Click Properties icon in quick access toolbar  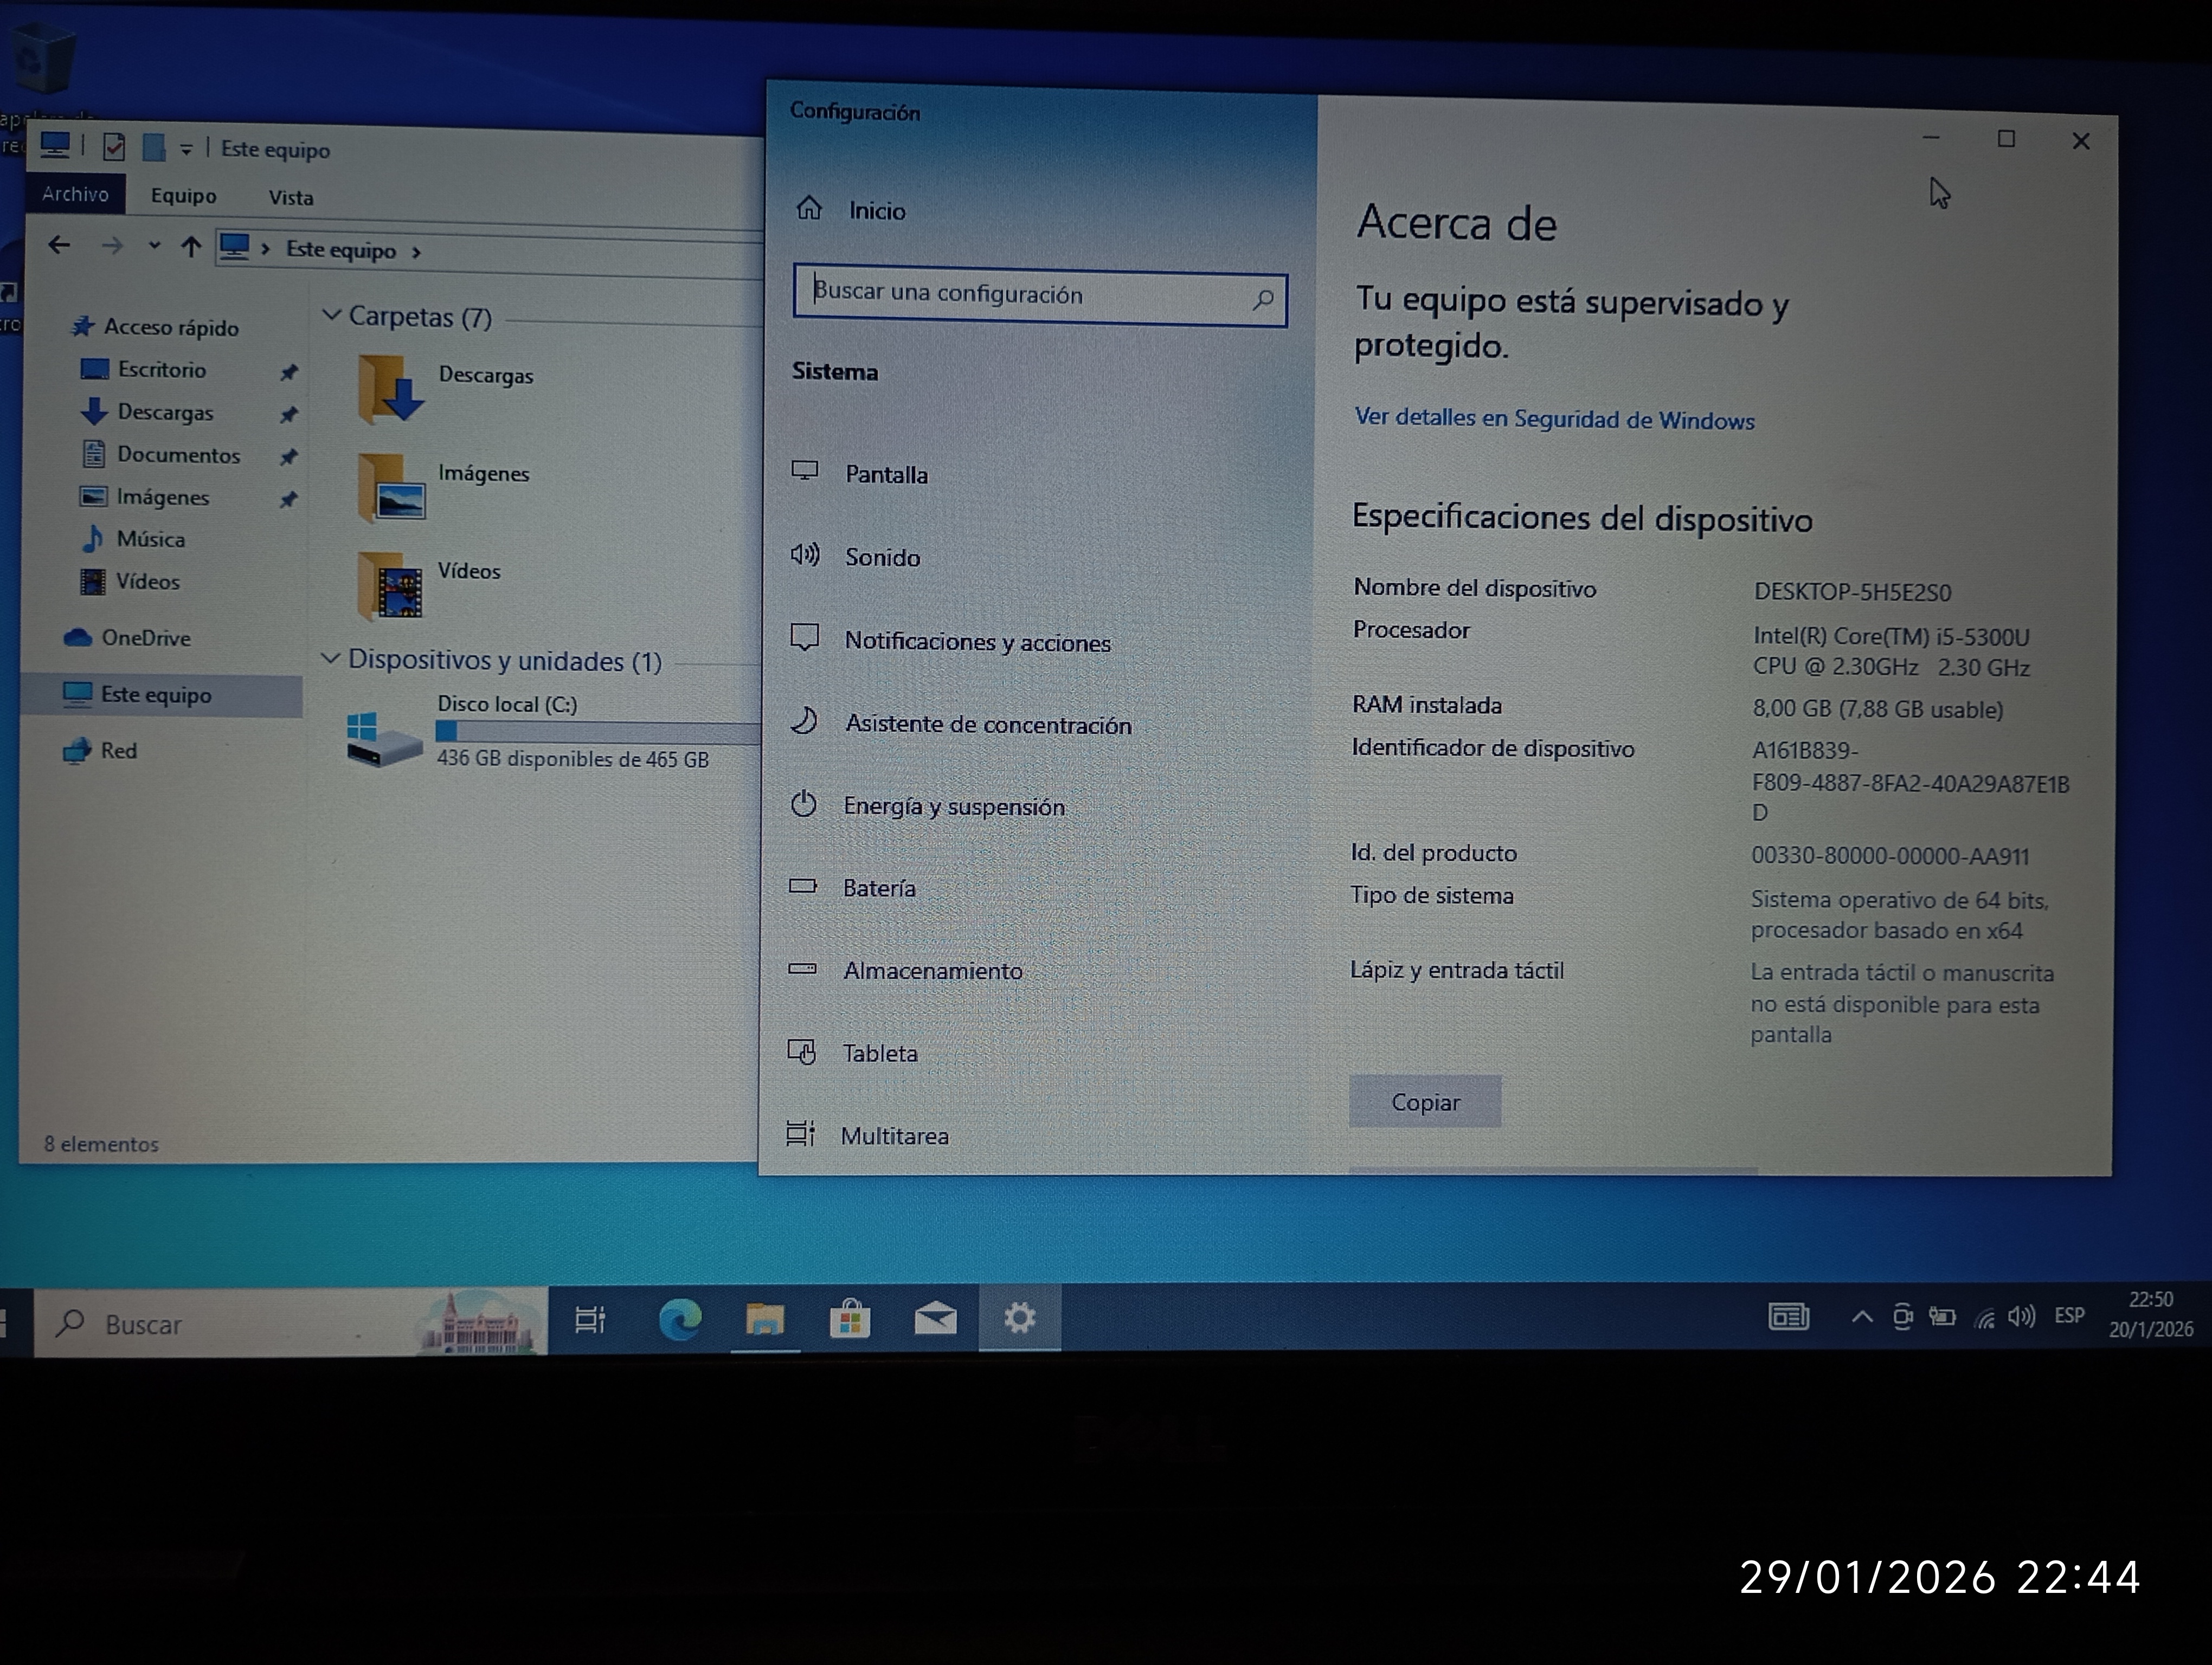click(x=114, y=148)
